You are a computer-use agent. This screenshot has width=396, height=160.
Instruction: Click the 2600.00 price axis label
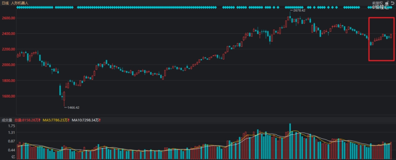point(8,18)
